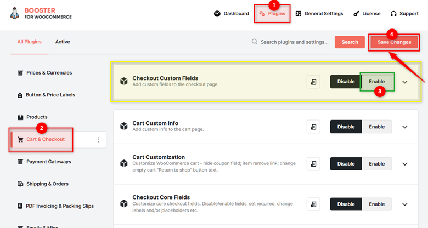
Task: Switch to the All Plugins tab
Action: point(30,42)
